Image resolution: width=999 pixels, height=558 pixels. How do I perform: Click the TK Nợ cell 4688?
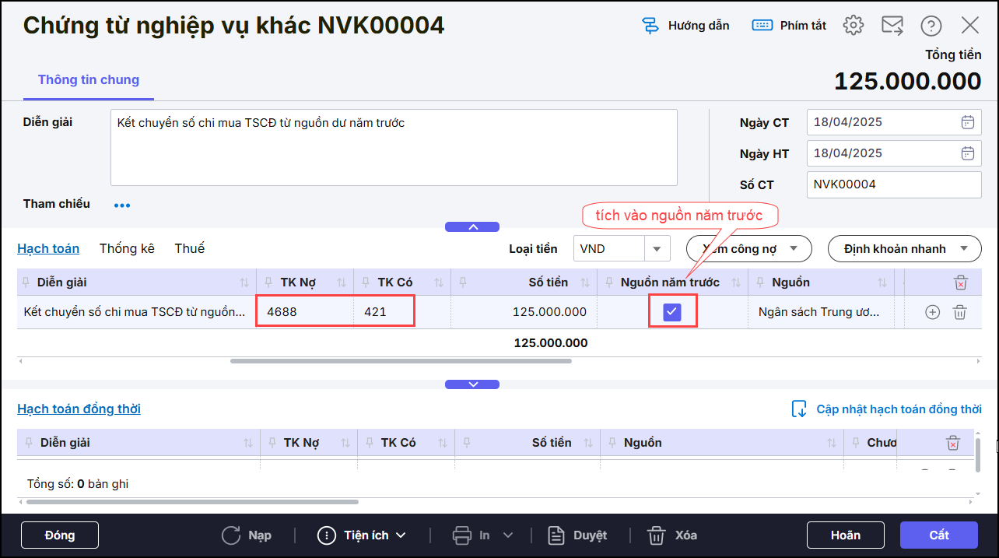coord(305,312)
